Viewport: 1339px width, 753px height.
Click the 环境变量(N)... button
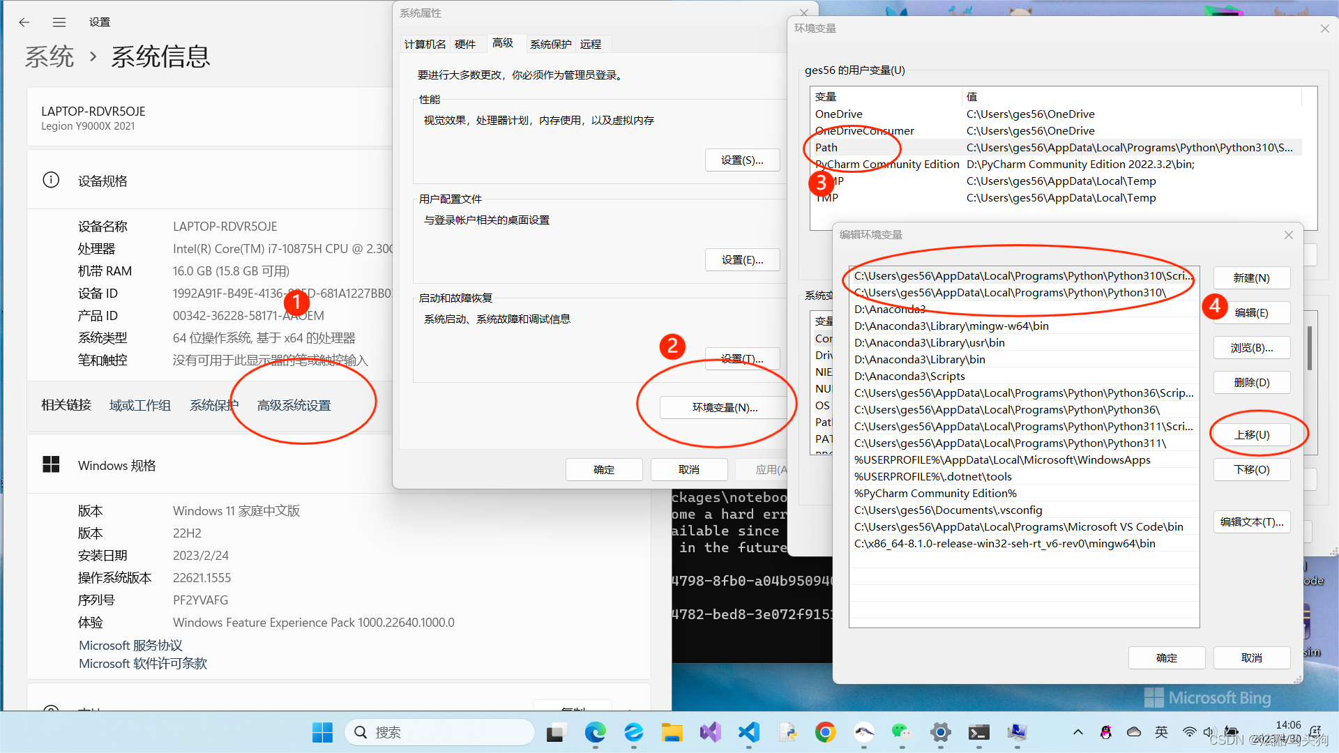point(725,407)
